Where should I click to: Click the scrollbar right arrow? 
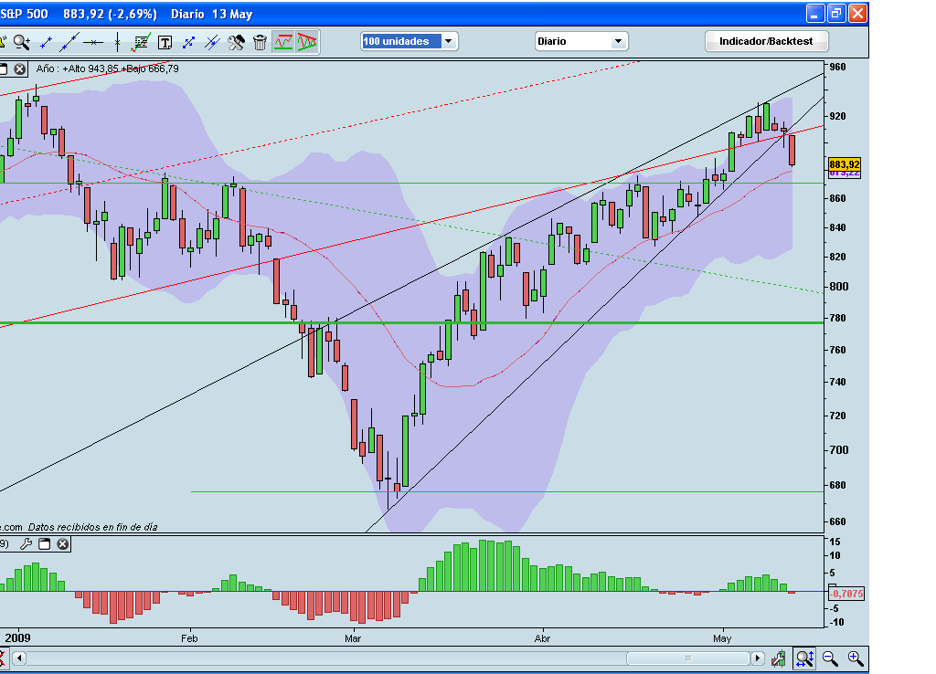(757, 658)
